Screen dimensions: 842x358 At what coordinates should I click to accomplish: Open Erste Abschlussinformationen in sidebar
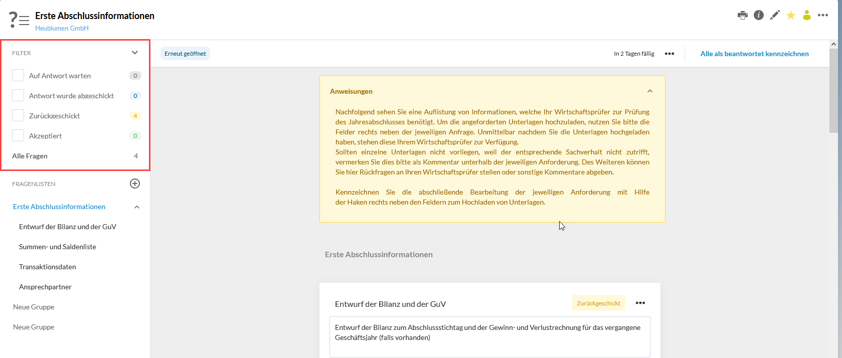click(x=59, y=207)
